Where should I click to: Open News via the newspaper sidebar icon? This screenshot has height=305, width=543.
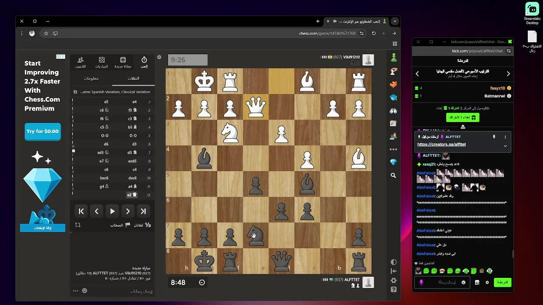click(394, 124)
